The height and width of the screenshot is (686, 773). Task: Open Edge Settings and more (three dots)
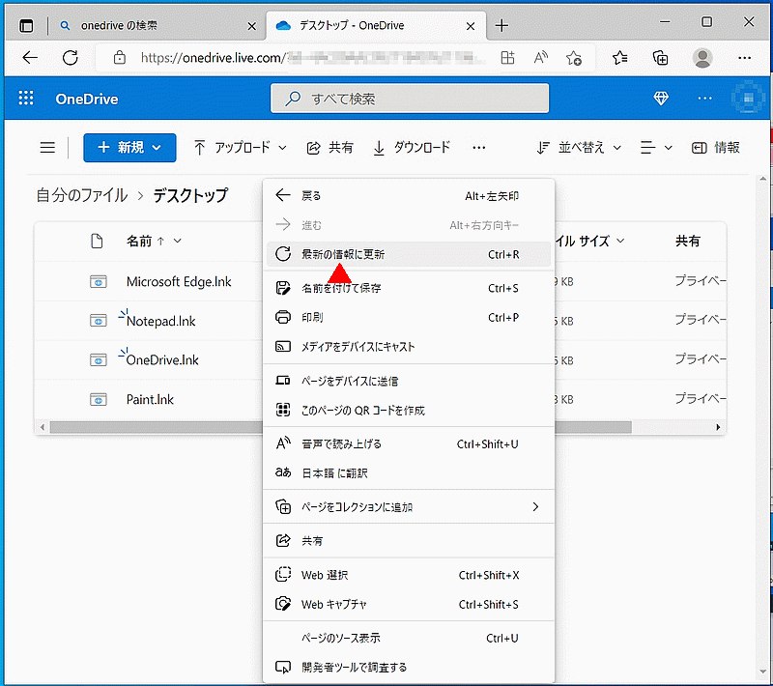point(744,58)
